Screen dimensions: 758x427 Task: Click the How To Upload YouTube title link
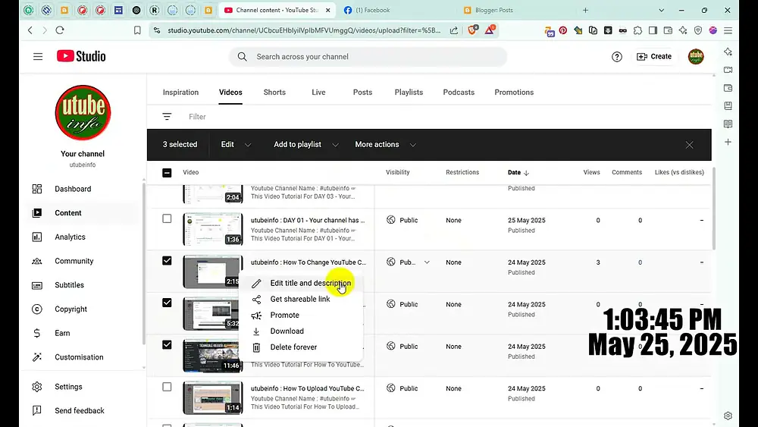[x=308, y=389]
